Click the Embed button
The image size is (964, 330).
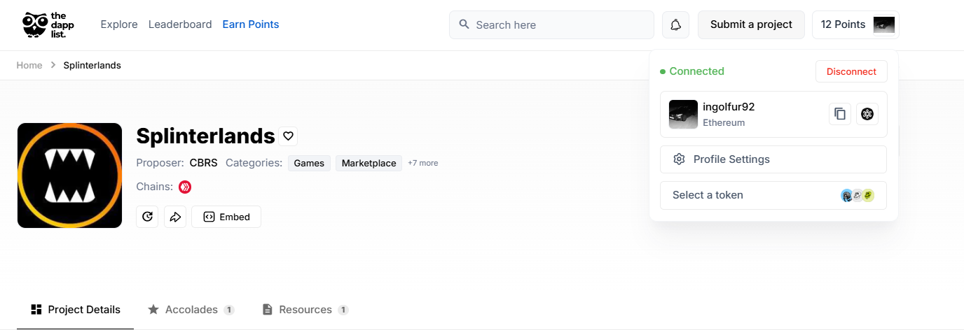pos(226,217)
